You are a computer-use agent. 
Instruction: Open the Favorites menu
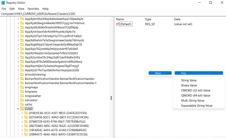33,9
